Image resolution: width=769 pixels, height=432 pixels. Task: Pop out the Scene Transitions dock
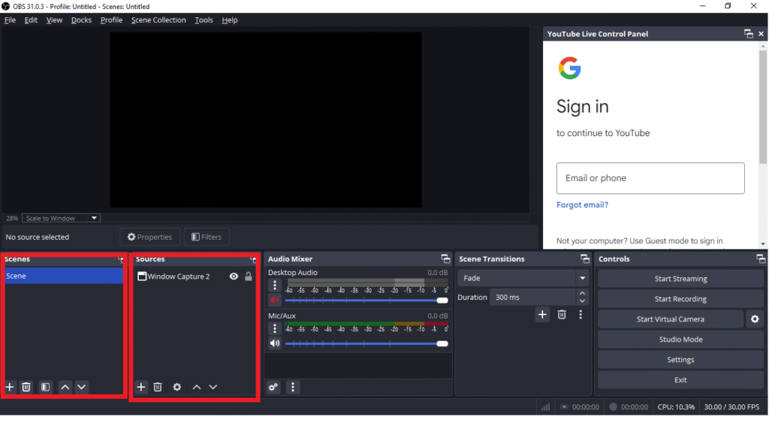(x=584, y=258)
